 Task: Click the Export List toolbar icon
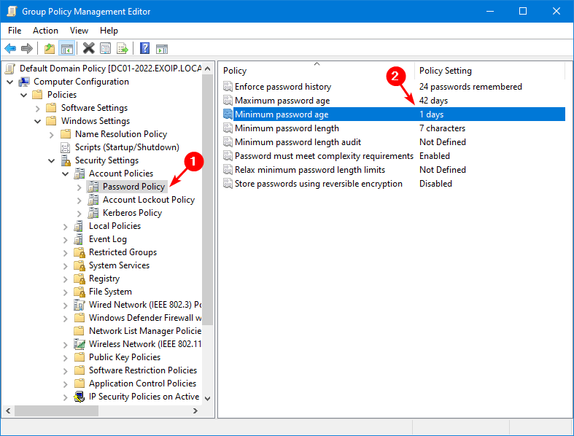[123, 49]
